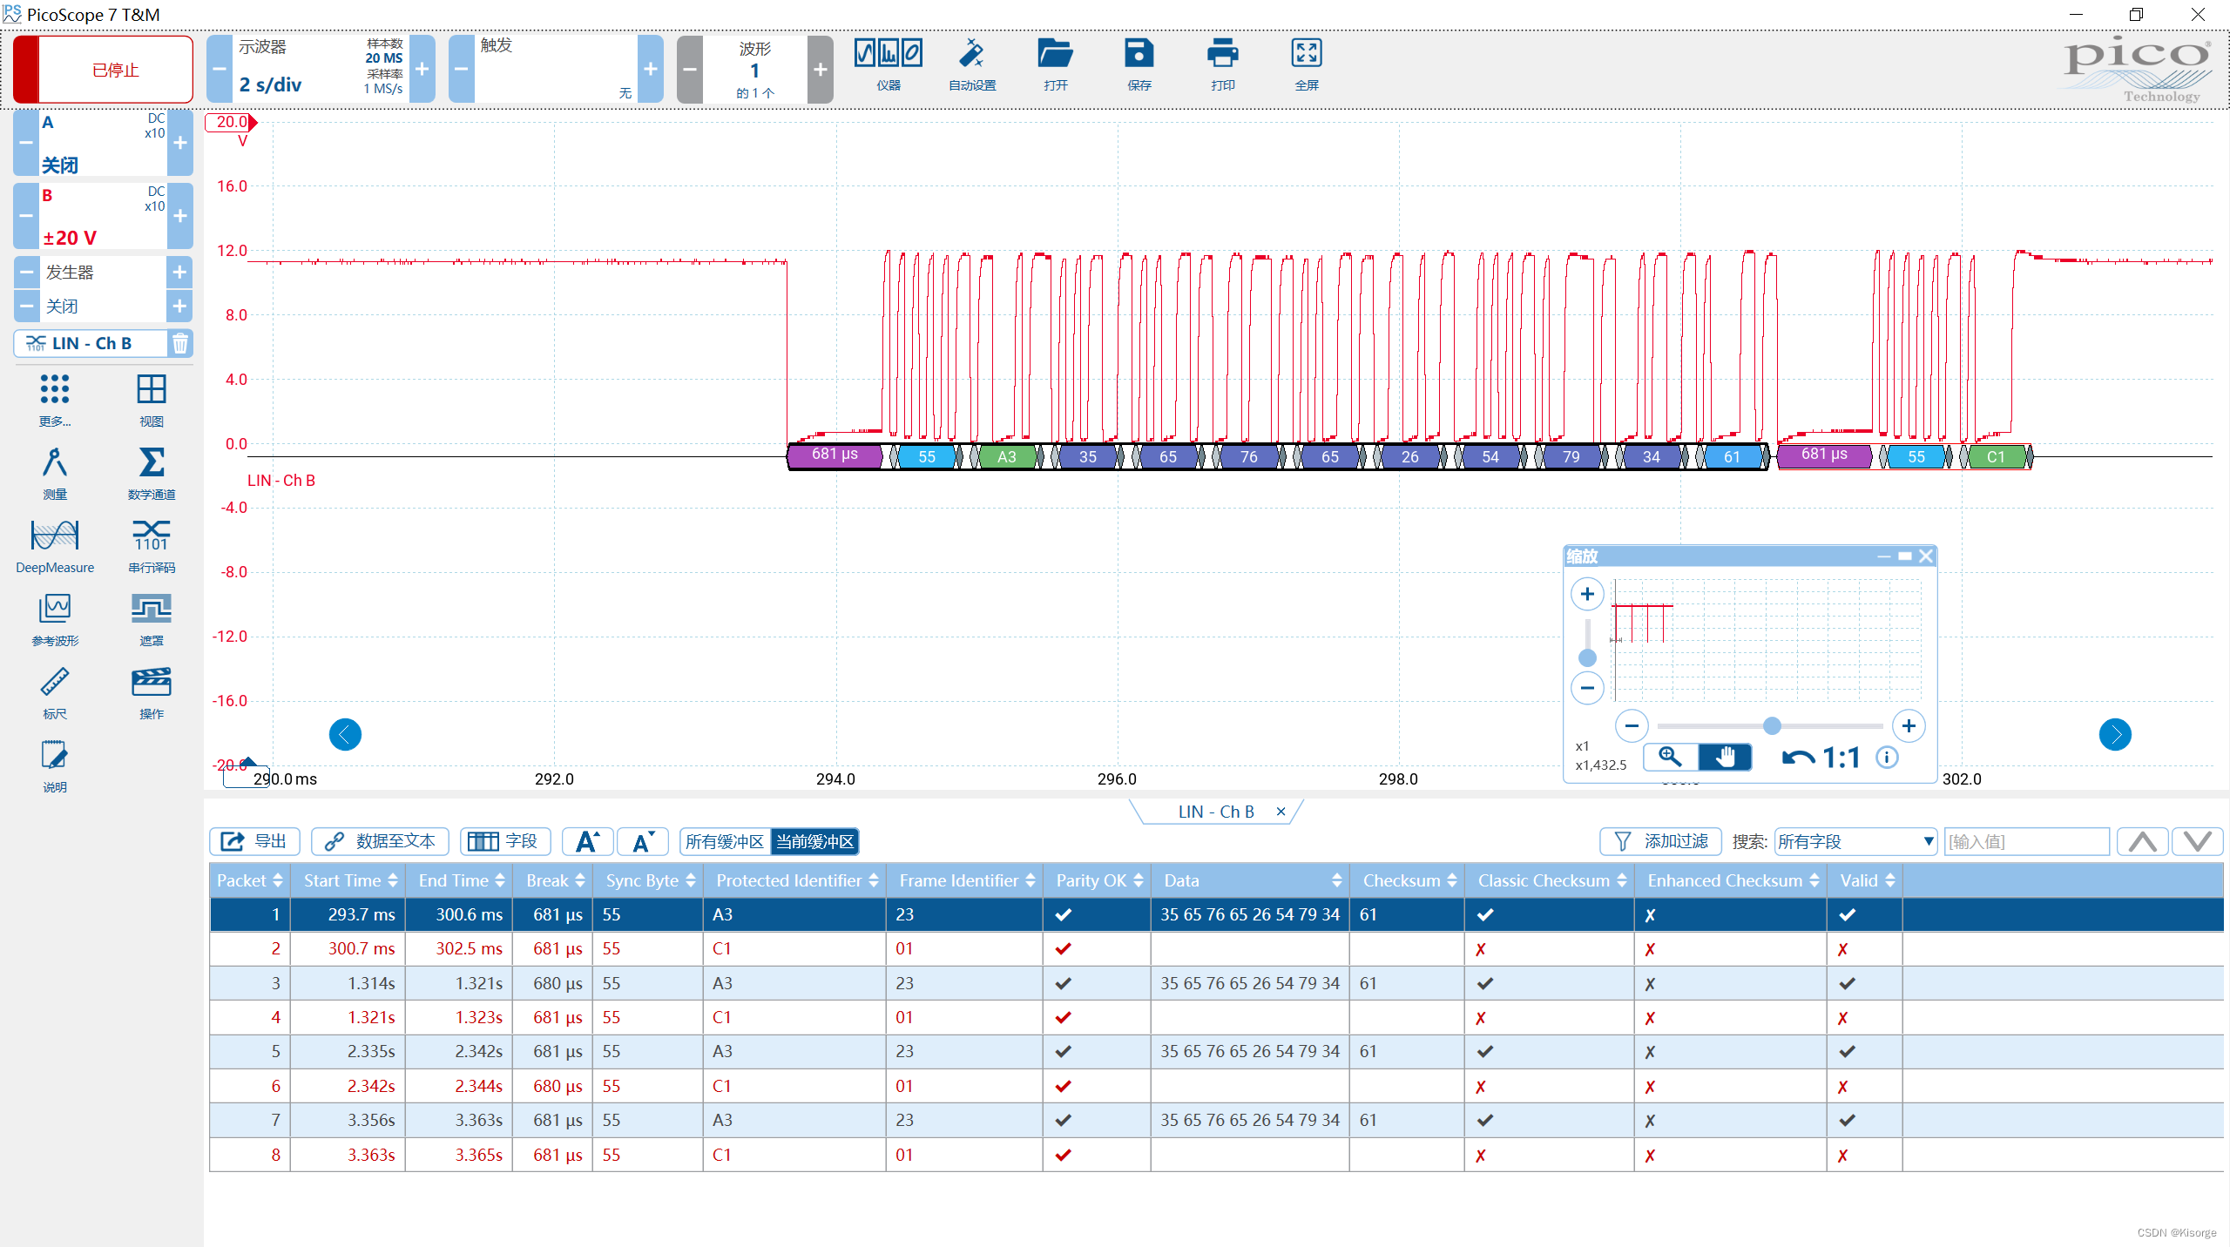Viewport: 2230px width, 1247px height.
Task: Adjust vertical zoom slider handle
Action: [x=1587, y=657]
